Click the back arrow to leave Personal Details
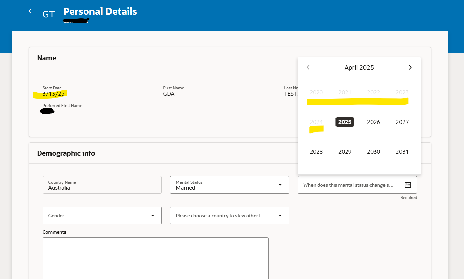464x279 pixels. [30, 11]
